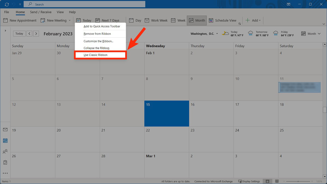Open Customize Quick Access Toolbar arrow

pyautogui.click(x=20, y=4)
